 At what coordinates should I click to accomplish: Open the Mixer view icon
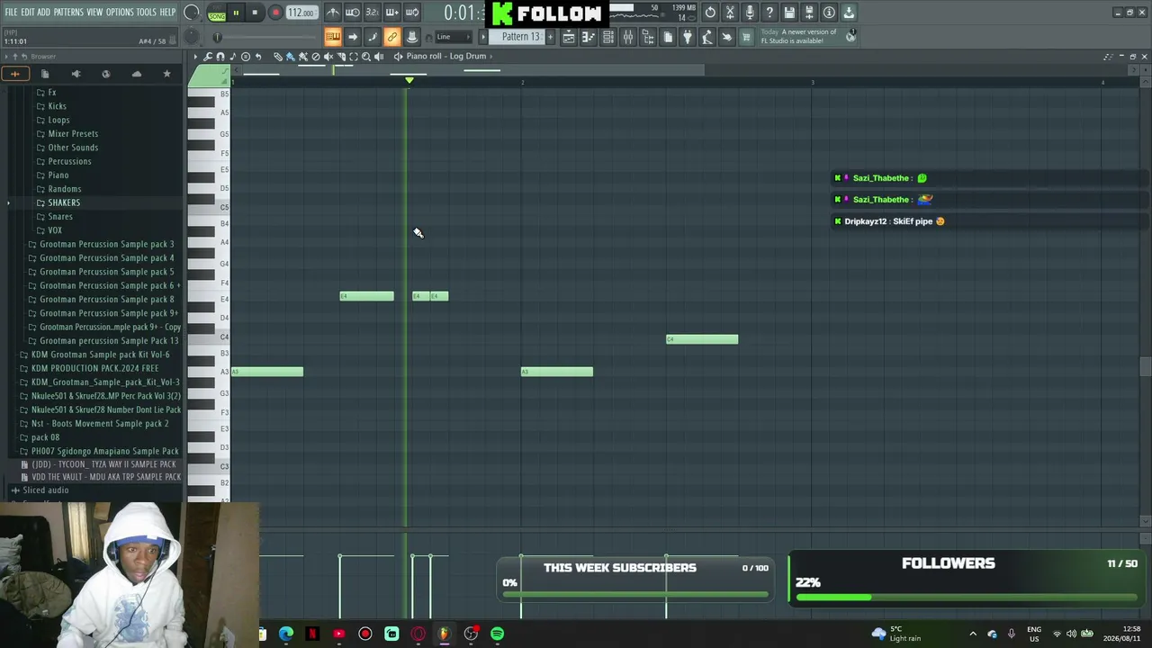[x=628, y=37]
